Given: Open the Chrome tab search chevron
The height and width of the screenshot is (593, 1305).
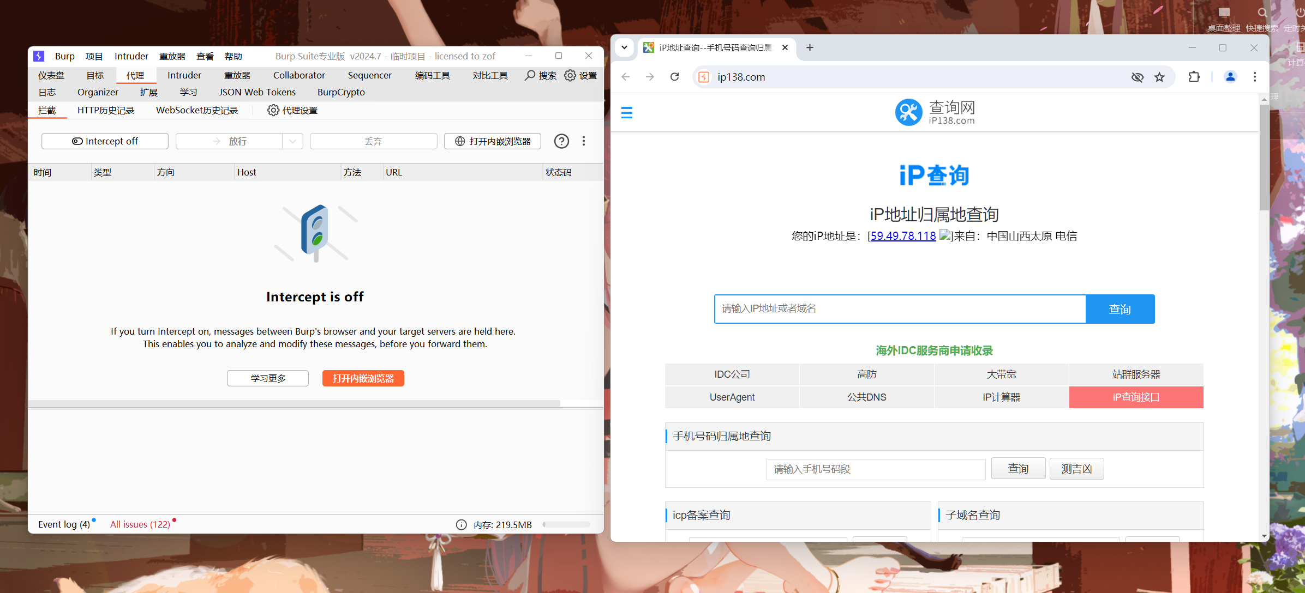Looking at the screenshot, I should [624, 47].
